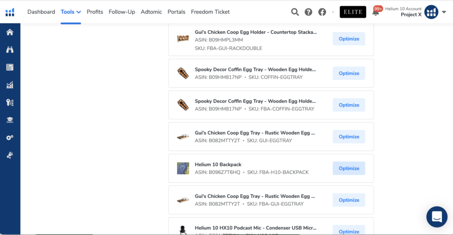The height and width of the screenshot is (235, 453).
Task: Go to home icon in sidebar
Action: pyautogui.click(x=10, y=32)
